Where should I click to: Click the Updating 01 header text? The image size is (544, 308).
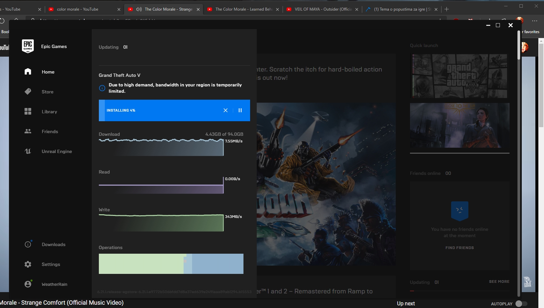[113, 47]
